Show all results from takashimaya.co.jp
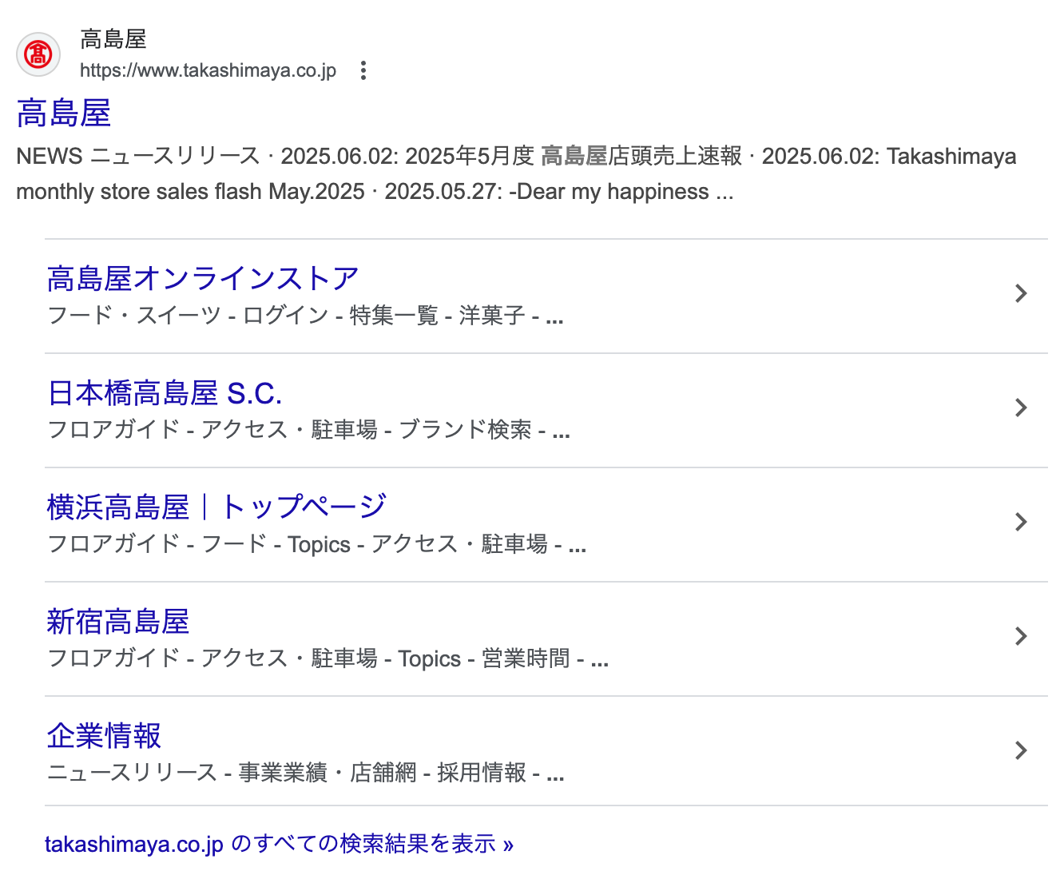1064x879 pixels. 279,844
